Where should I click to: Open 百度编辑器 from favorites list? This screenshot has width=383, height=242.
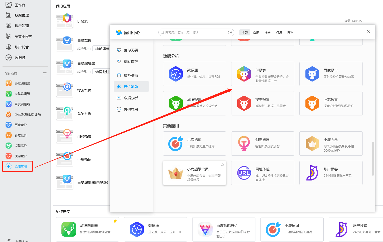click(x=18, y=104)
